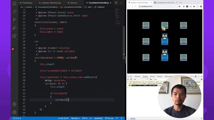This screenshot has width=214, height=120.
Task: Open the Source Control view
Action: [14, 20]
